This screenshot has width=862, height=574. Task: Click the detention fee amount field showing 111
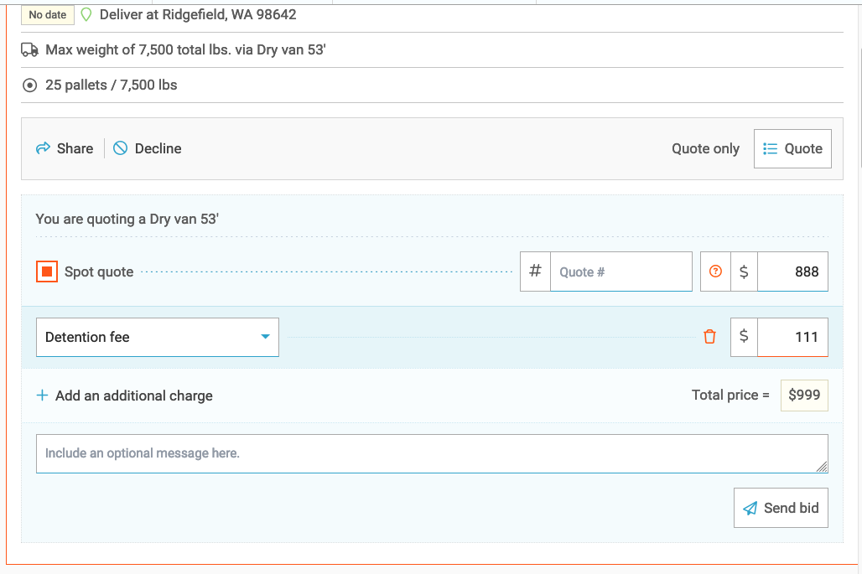792,337
